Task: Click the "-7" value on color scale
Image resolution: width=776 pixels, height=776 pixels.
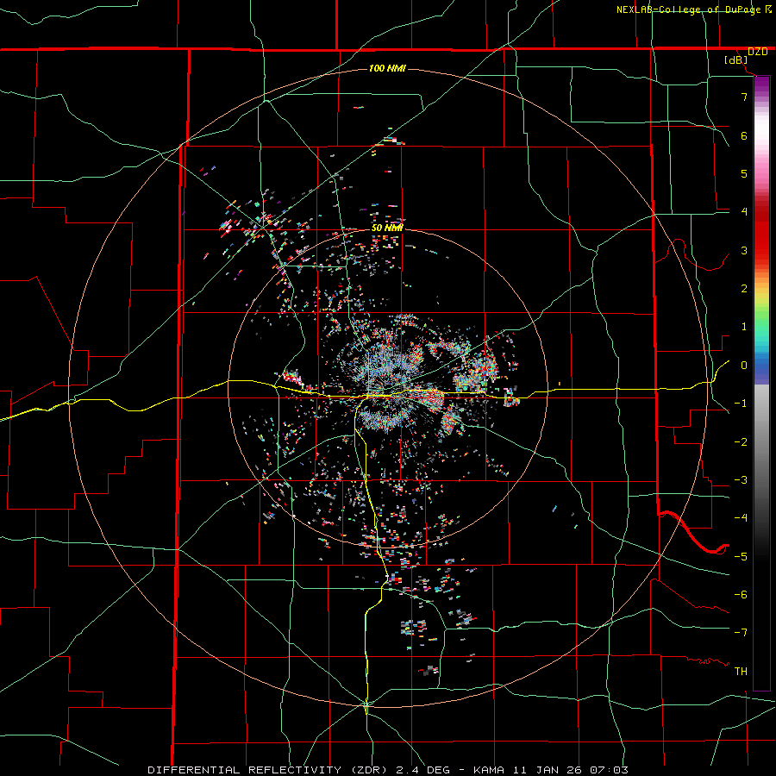Action: pyautogui.click(x=741, y=633)
